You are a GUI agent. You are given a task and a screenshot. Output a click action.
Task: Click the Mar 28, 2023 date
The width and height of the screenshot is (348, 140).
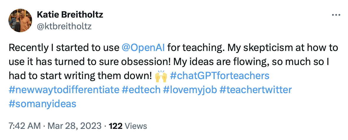[x=74, y=126]
